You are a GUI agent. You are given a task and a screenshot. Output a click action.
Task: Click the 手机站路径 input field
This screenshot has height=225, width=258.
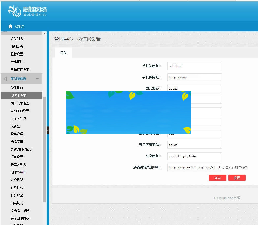(x=194, y=66)
